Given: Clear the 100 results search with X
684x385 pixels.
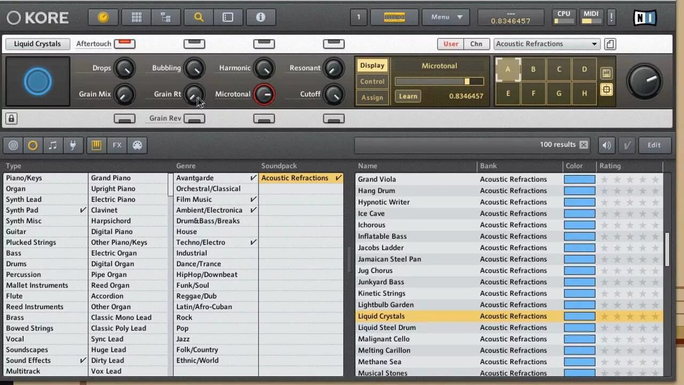Looking at the screenshot, I should coord(584,144).
